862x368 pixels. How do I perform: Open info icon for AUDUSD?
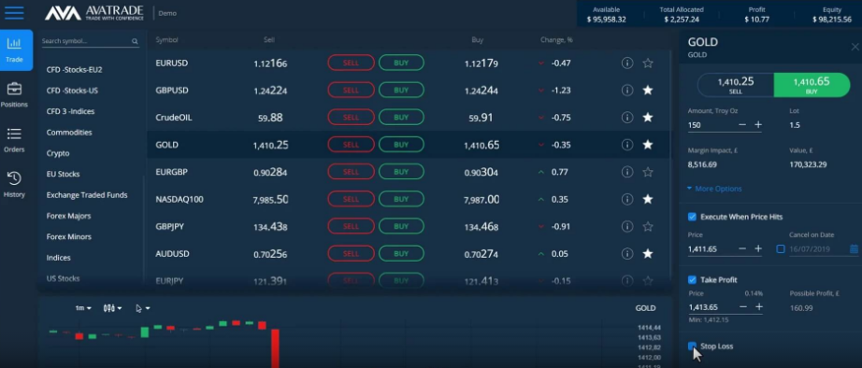tap(627, 254)
